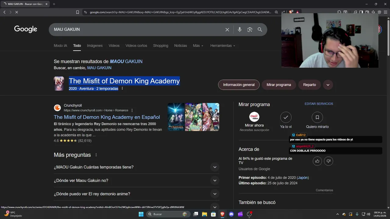Bookmark this page from the address bar
This screenshot has height=219, width=390.
click(77, 12)
